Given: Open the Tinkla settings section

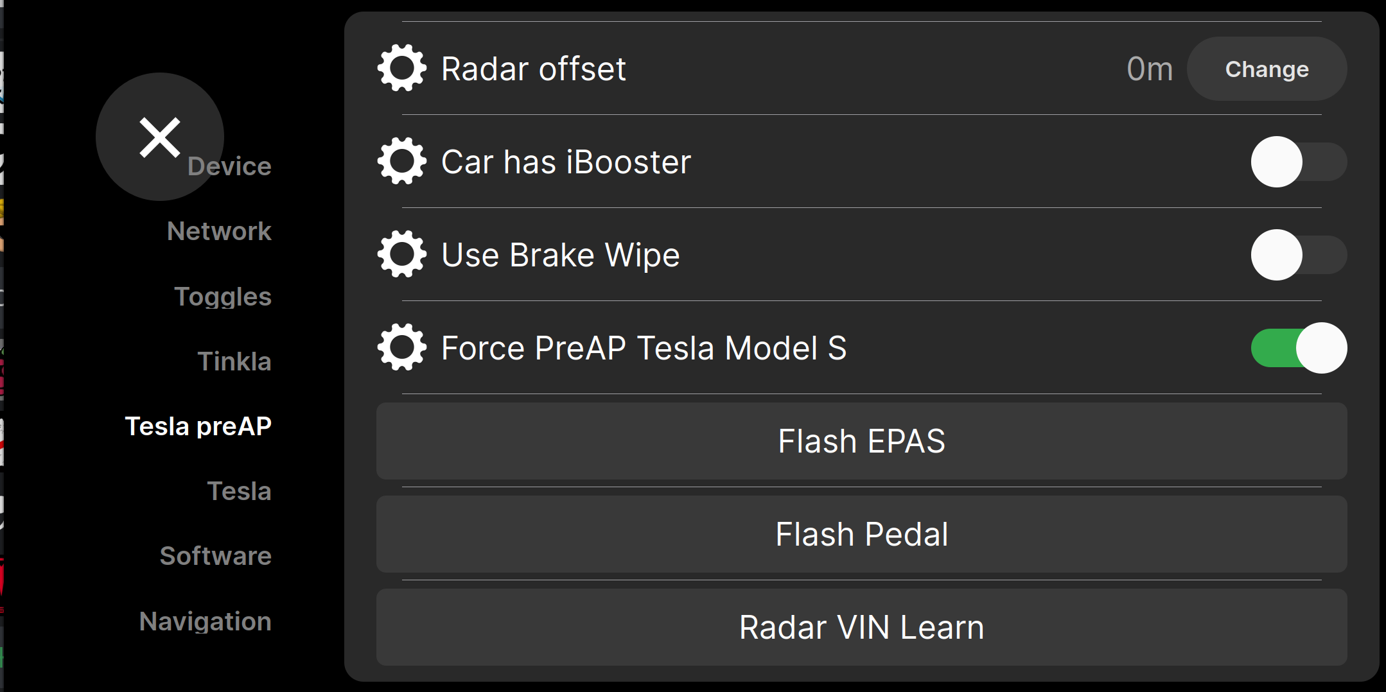Looking at the screenshot, I should click(234, 361).
